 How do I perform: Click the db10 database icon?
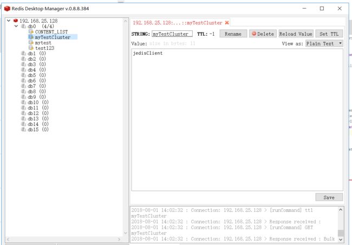click(23, 102)
